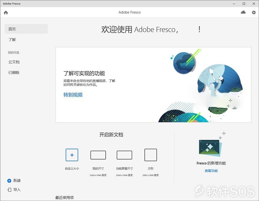The width and height of the screenshot is (259, 201).
Task: Click the 了解可实现的功能 heading
Action: click(x=84, y=73)
